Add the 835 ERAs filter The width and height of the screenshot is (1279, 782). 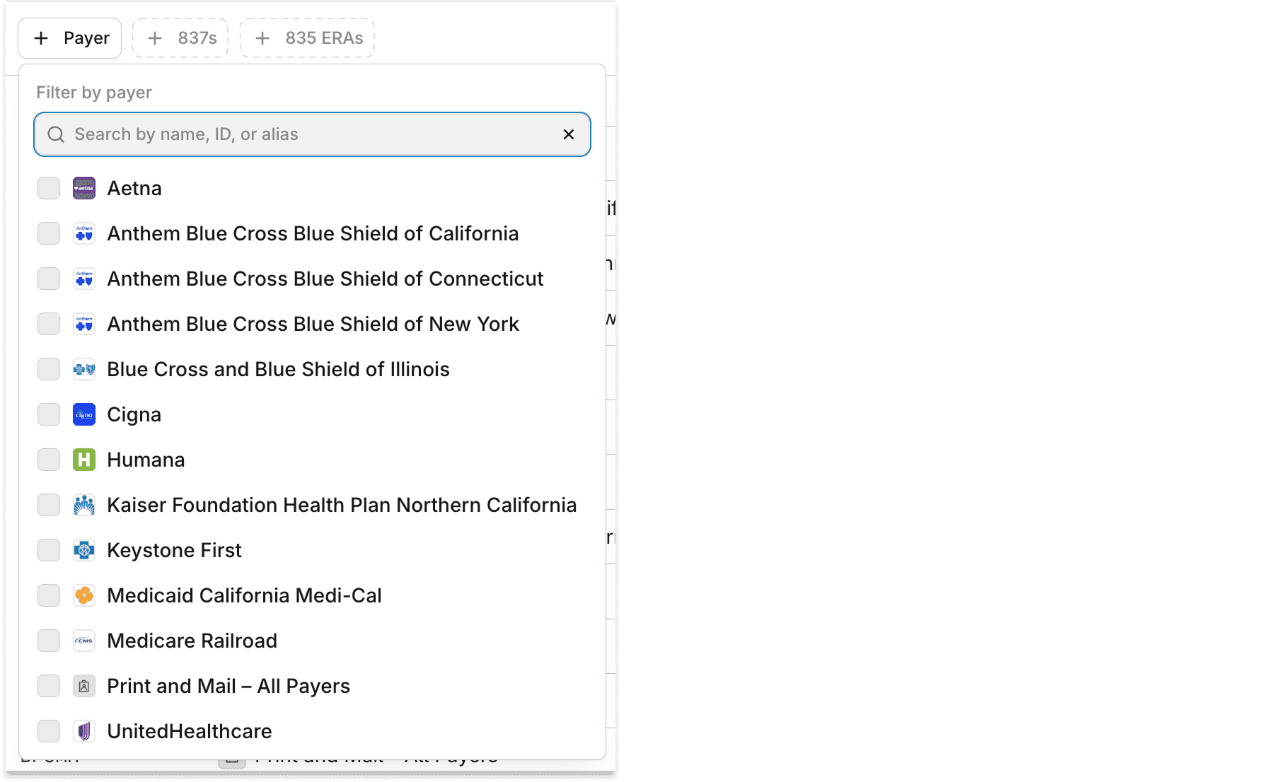coord(307,38)
